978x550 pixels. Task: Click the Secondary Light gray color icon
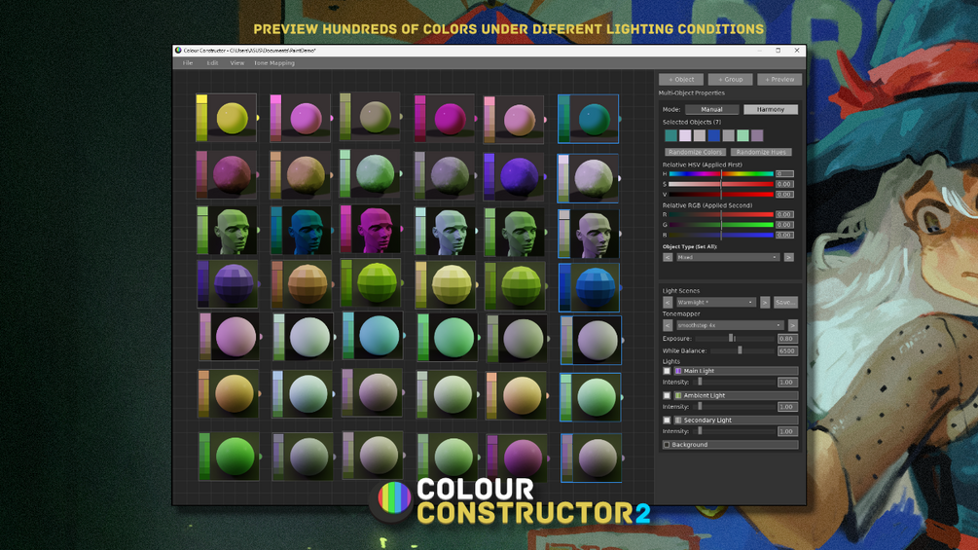[678, 421]
